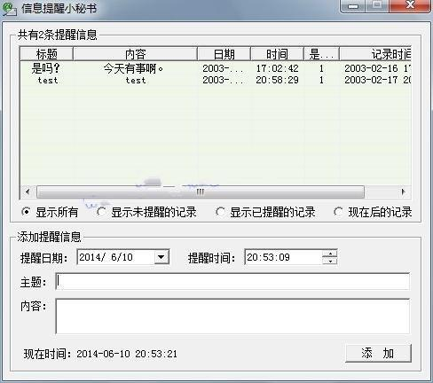Focus the 内容 text area
This screenshot has height=383, width=433.
[x=232, y=317]
